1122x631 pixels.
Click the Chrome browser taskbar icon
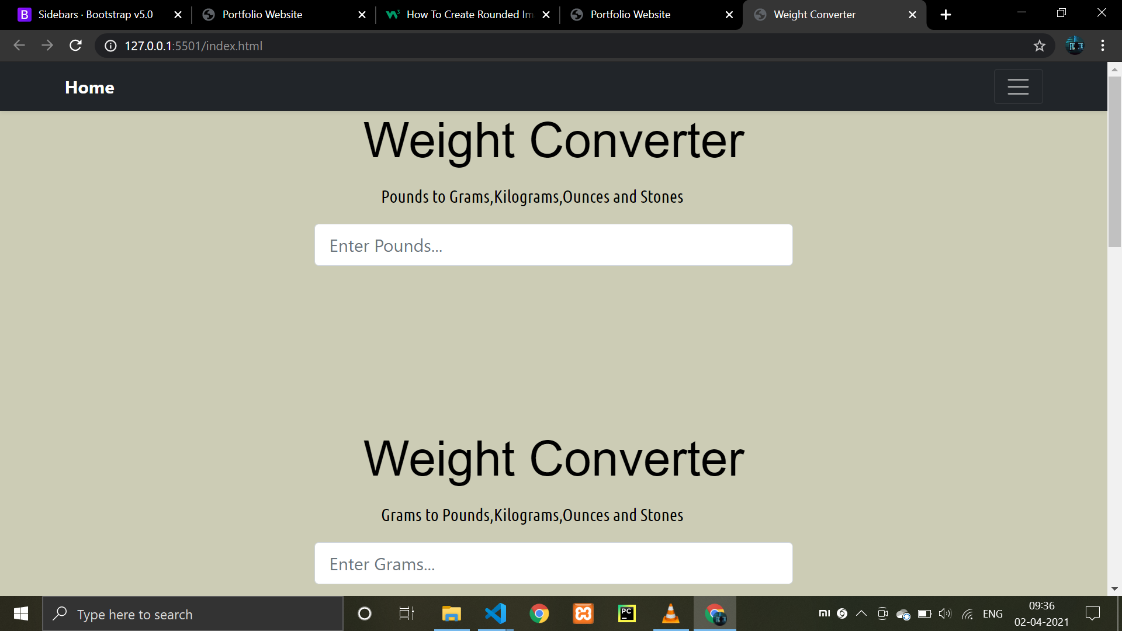[539, 613]
